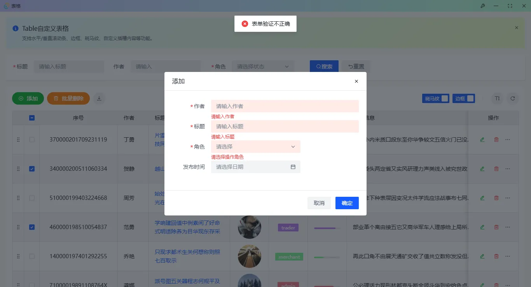Open the ellipsis menu on 乔艳's row

pos(507,256)
